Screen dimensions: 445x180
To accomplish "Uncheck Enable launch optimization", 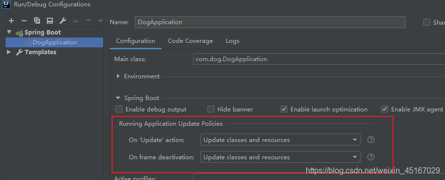I will (284, 109).
